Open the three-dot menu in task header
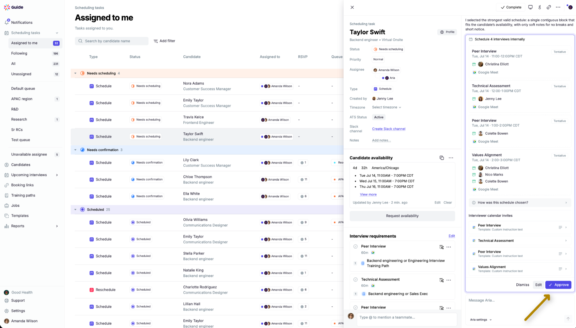 (558, 7)
